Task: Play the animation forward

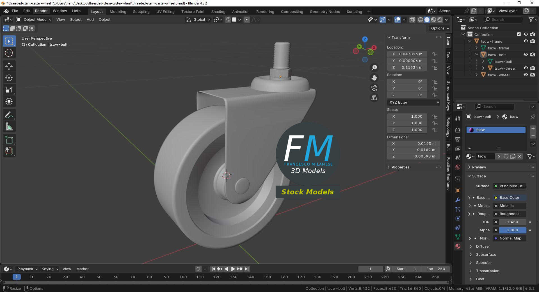Action: pos(233,269)
